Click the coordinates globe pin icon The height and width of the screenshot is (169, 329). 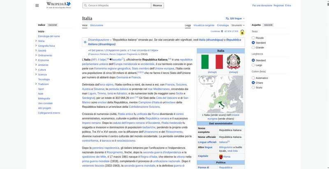(222, 31)
